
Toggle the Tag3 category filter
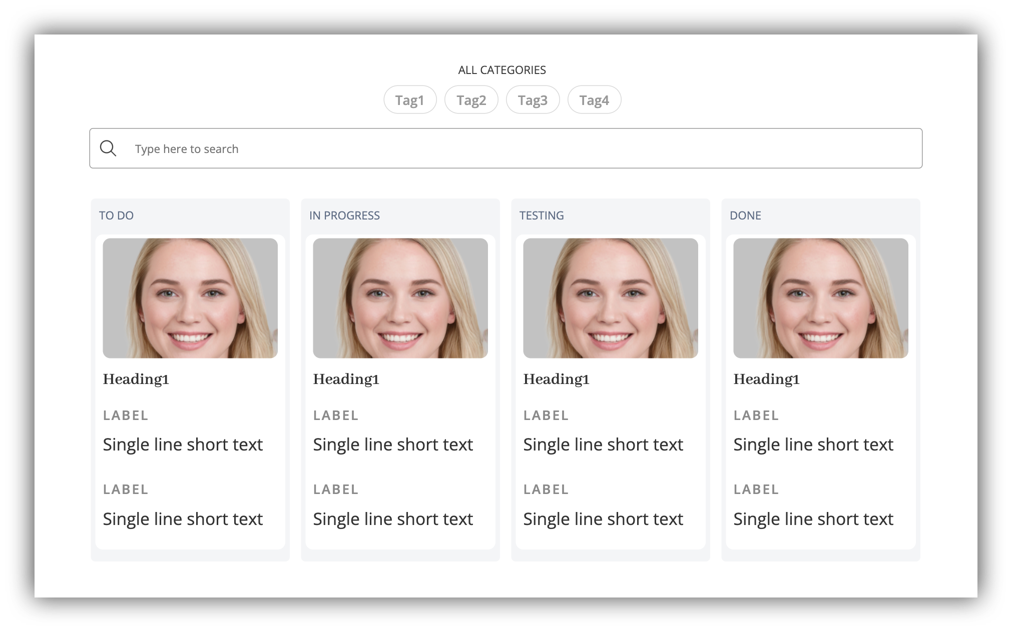(x=533, y=100)
